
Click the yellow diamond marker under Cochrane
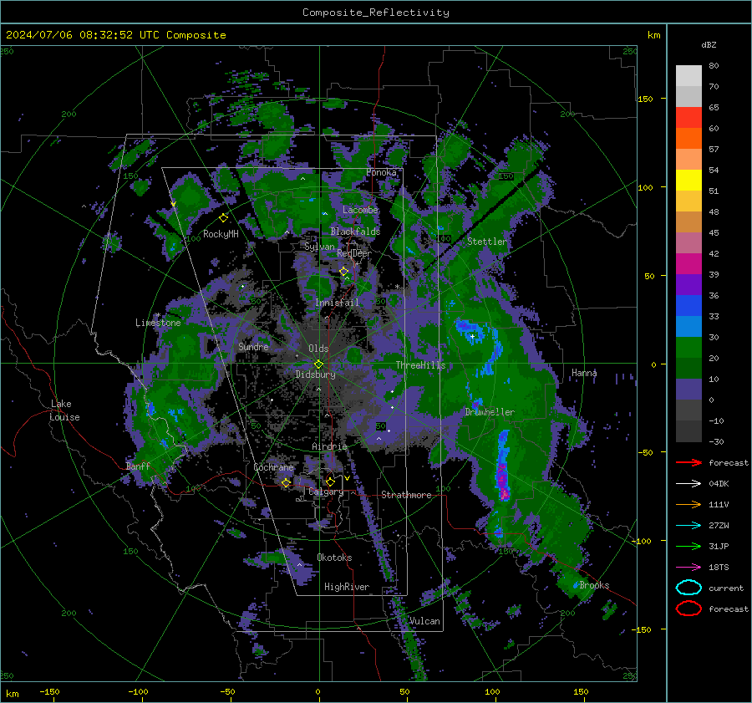pyautogui.click(x=286, y=482)
